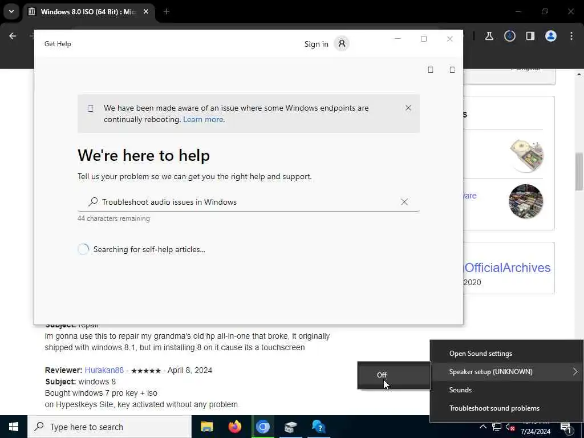Toggle Chrome side panel
The height and width of the screenshot is (438, 584).
[x=530, y=36]
